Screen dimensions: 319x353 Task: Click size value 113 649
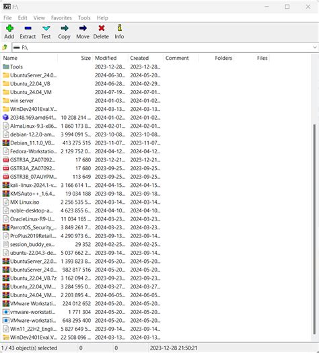tap(82, 177)
